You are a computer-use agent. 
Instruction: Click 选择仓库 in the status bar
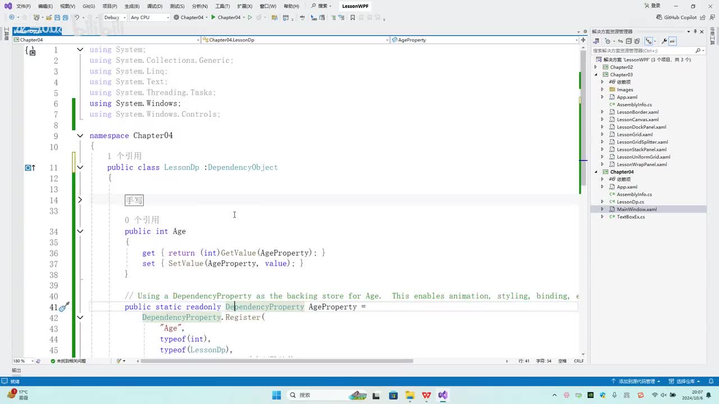684,381
